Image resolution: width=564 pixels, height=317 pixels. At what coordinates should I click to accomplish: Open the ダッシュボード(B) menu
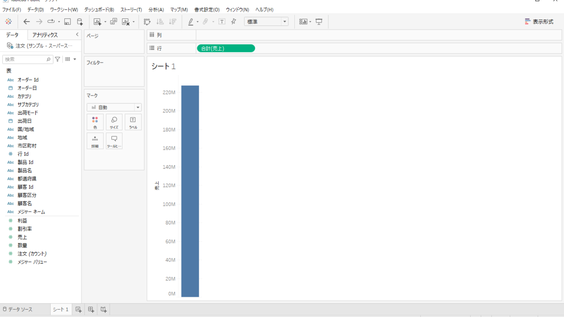click(x=99, y=10)
